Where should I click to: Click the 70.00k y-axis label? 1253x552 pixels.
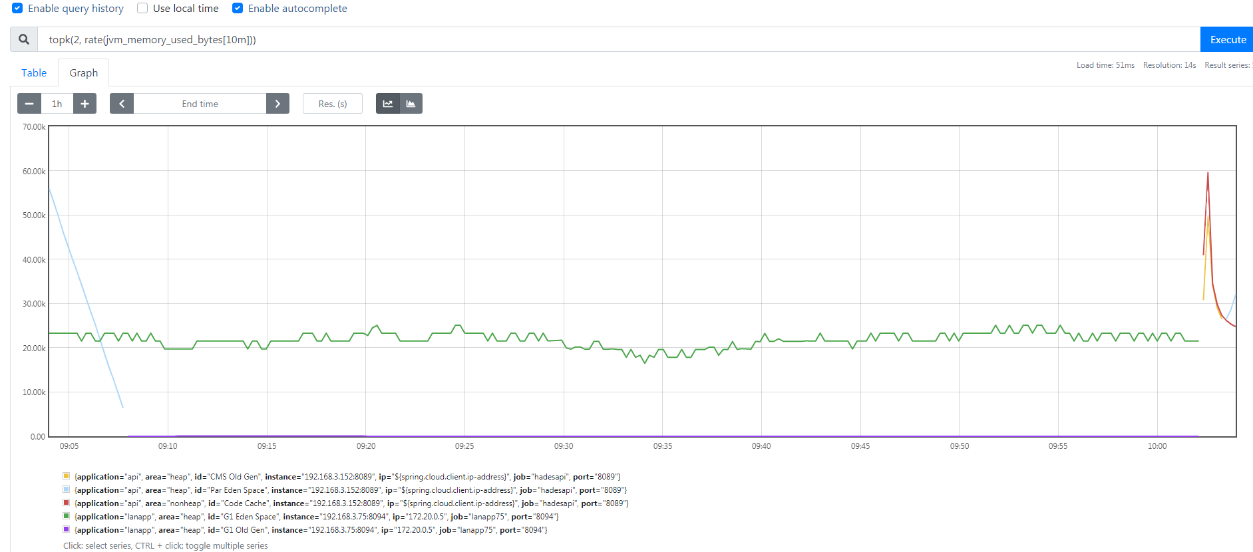tap(34, 127)
